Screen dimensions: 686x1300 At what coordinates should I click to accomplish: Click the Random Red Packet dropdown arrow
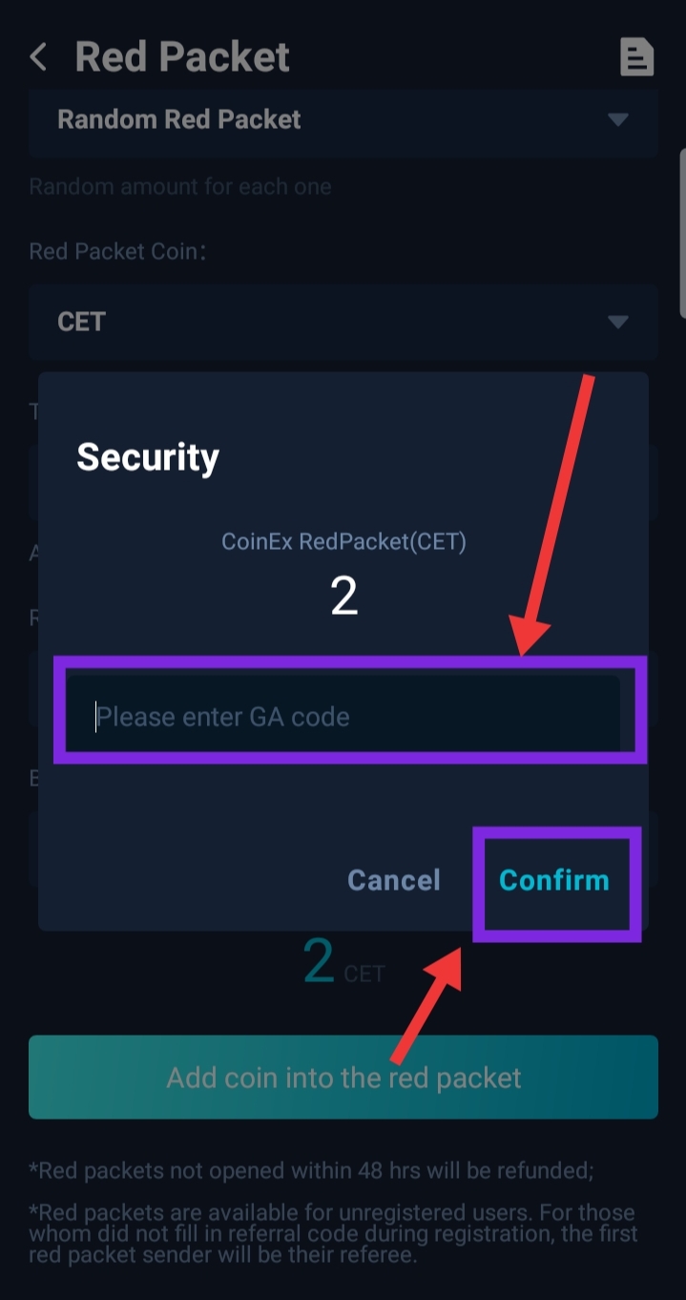click(618, 120)
